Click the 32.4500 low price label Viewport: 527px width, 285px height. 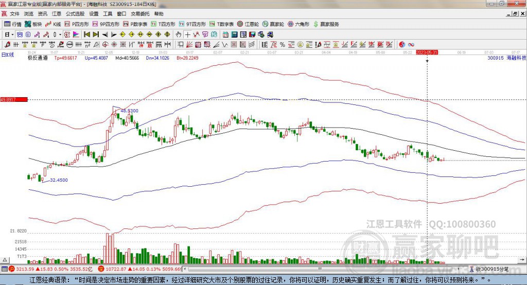pyautogui.click(x=59, y=180)
